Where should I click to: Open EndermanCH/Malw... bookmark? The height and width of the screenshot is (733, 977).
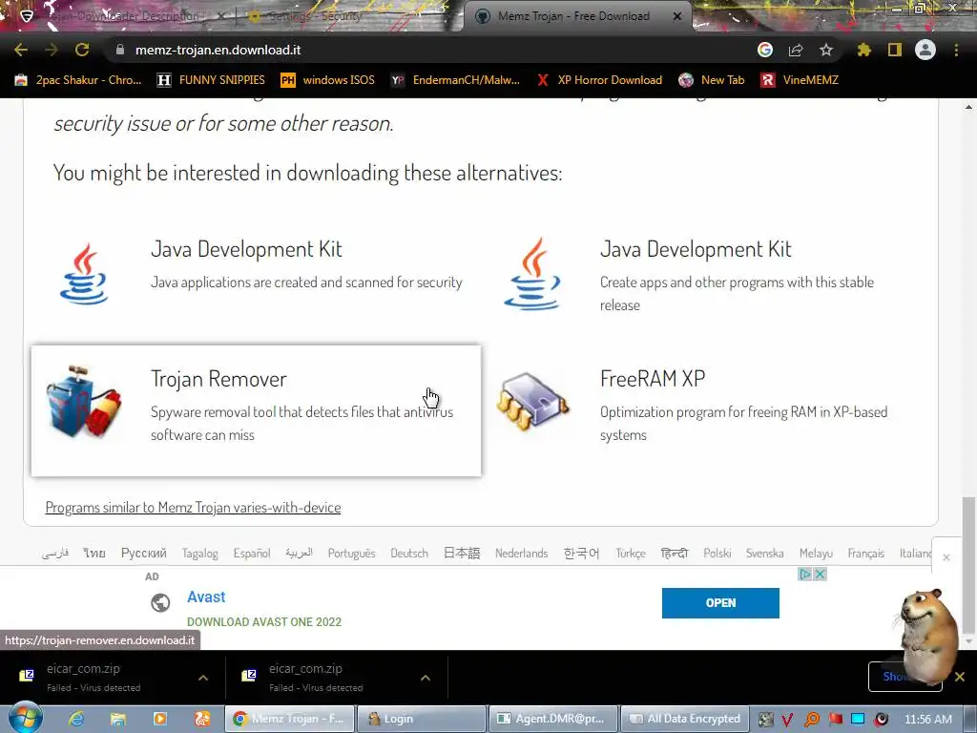(455, 80)
